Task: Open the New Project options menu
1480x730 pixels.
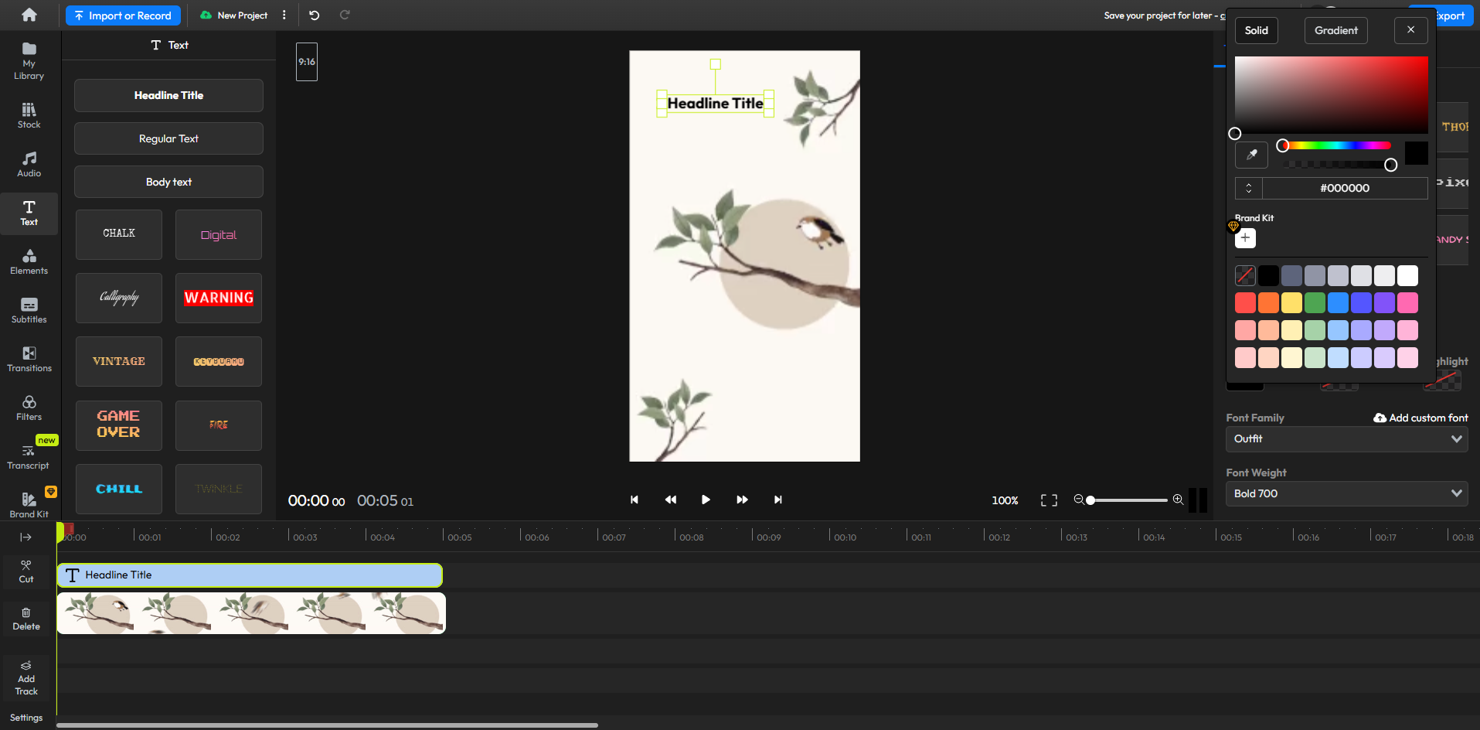Action: click(284, 15)
